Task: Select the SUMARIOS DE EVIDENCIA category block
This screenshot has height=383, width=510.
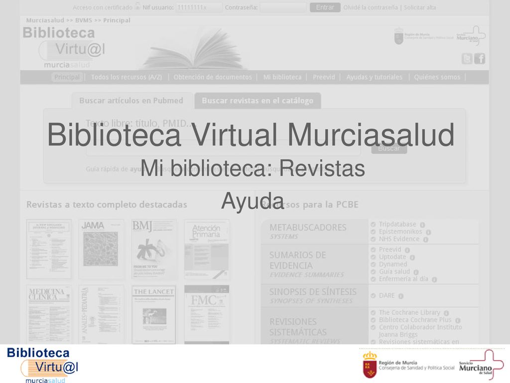Action: [315, 264]
